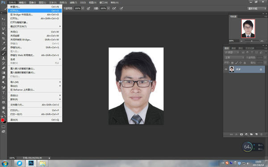Open the 滤镜(T) menu in menu bar
This screenshot has height=167, width=268.
(73, 3)
